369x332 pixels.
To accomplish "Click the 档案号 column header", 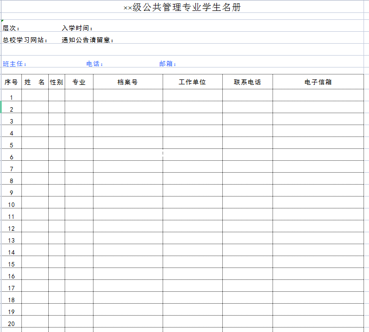I will pos(127,82).
